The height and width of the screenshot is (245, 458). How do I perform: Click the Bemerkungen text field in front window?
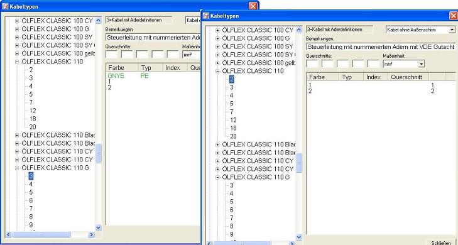(x=381, y=46)
